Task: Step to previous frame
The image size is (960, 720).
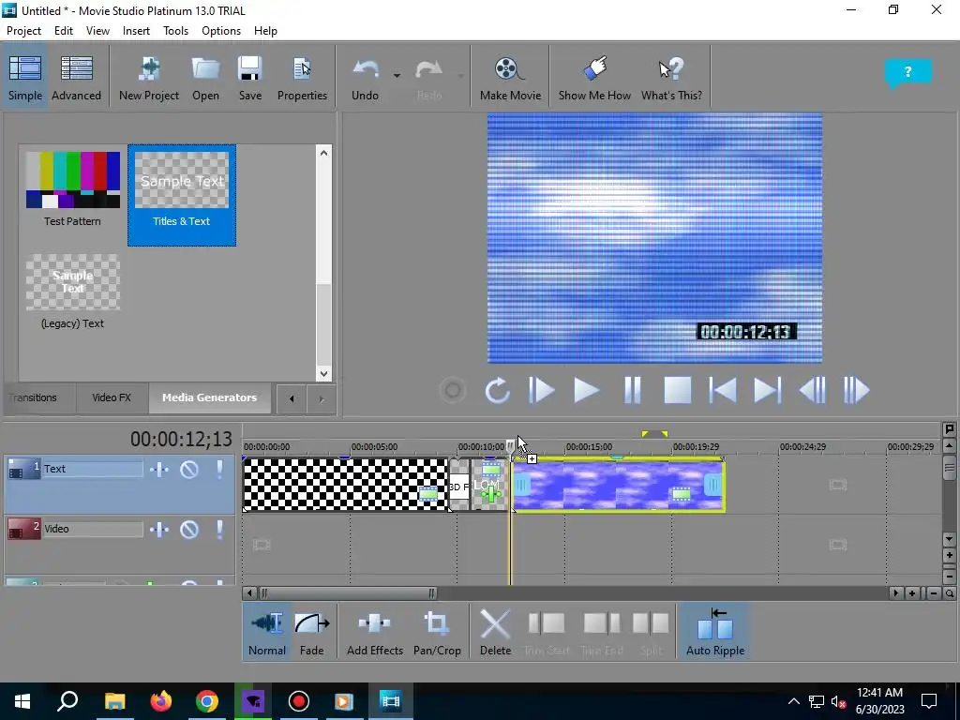Action: point(813,390)
